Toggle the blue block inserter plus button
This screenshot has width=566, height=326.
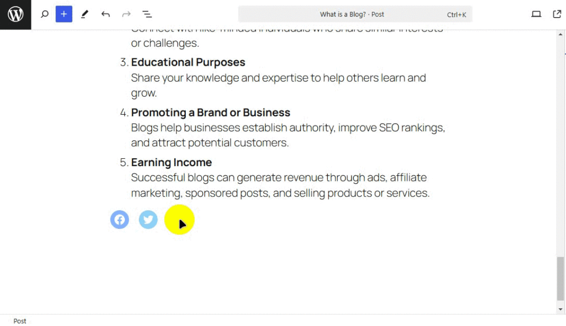coord(64,14)
